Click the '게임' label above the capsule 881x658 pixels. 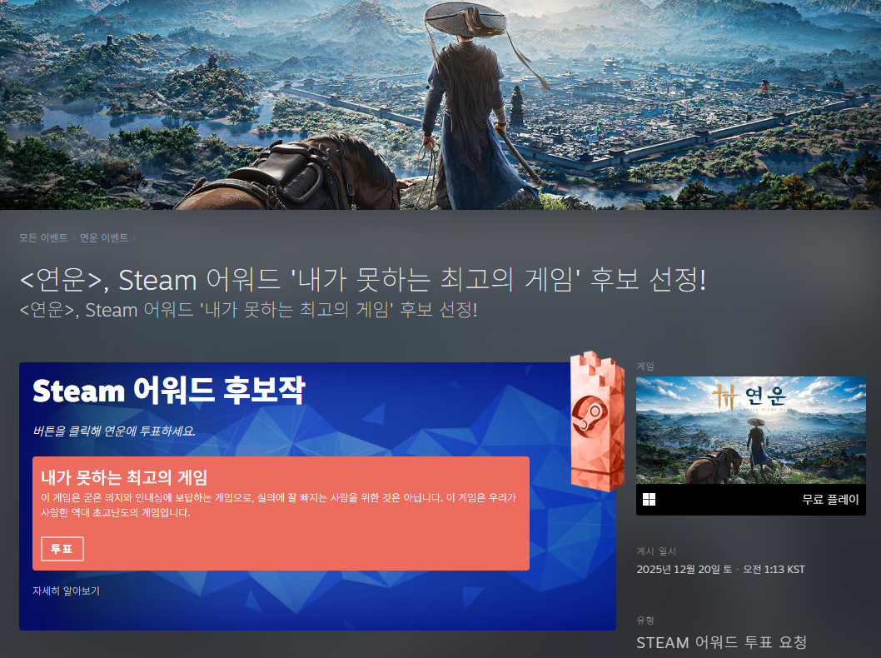click(645, 366)
